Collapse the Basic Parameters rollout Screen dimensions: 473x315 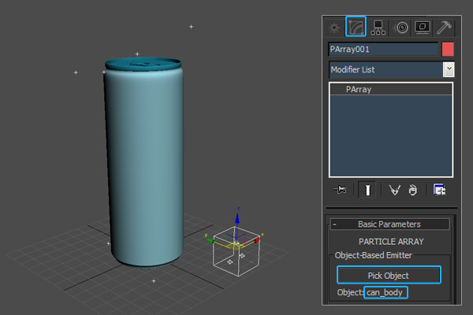[x=334, y=224]
